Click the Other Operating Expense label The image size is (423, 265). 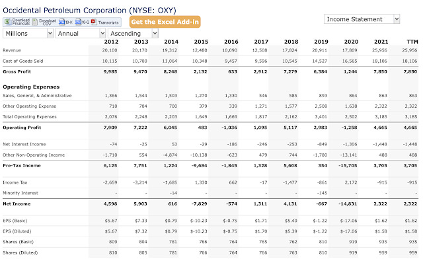(29, 106)
